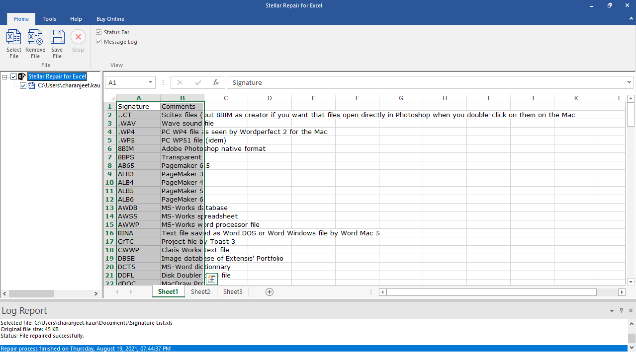
Task: Click the horizontal scrollbar left arrow of the sheet
Action: tap(383, 292)
